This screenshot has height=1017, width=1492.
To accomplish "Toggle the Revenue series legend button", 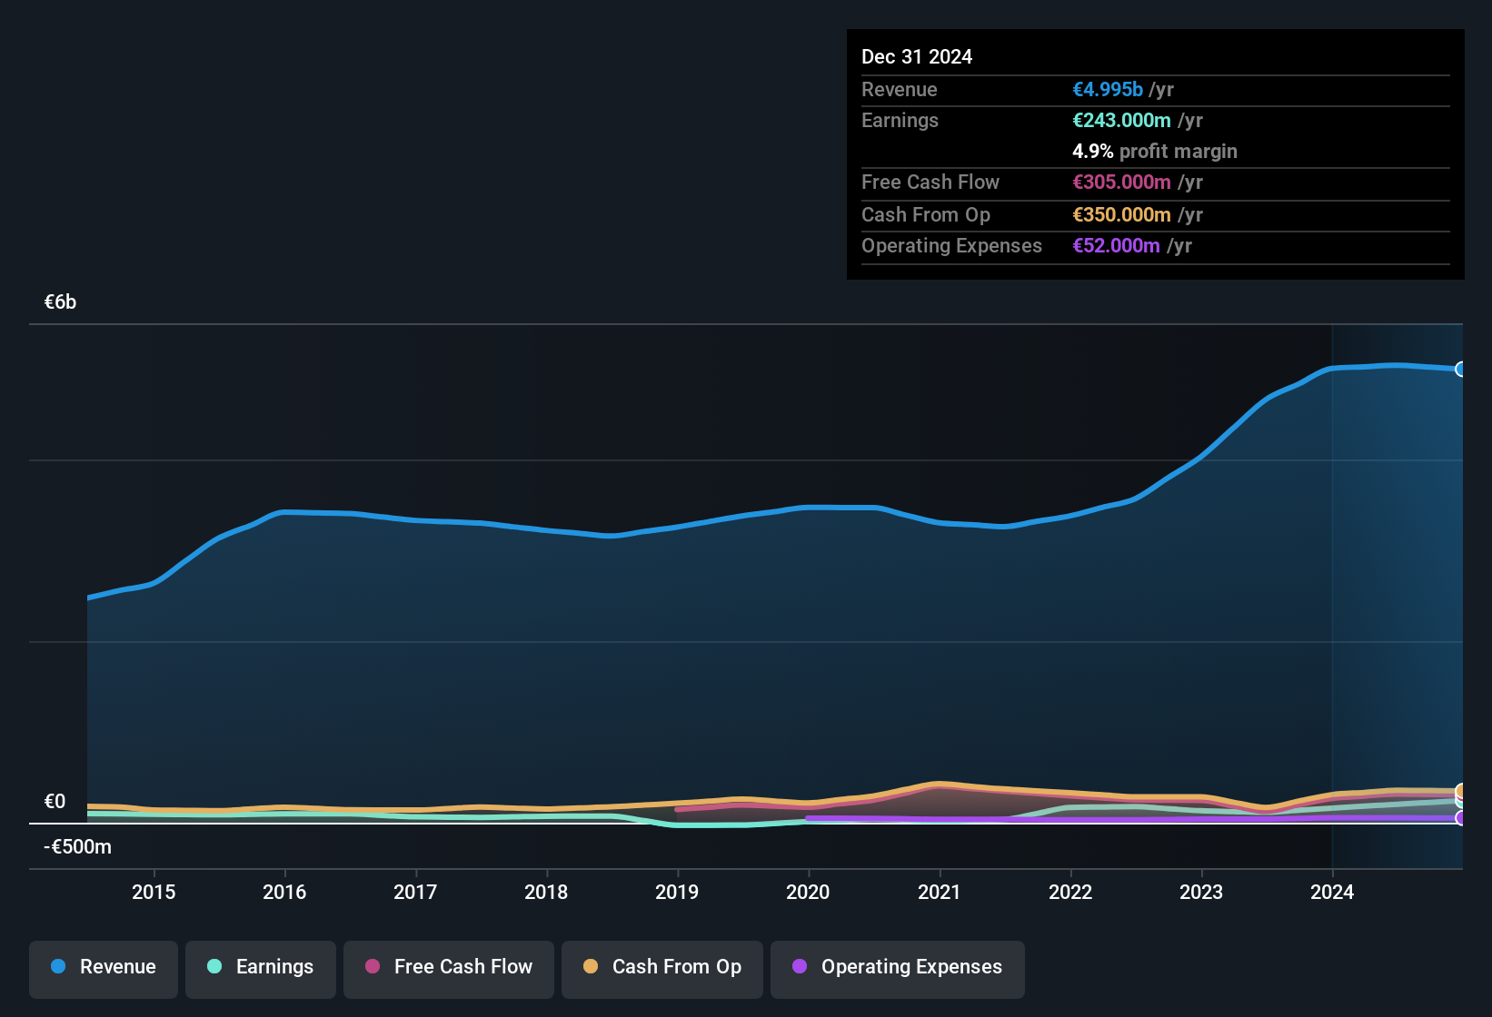I will (104, 969).
